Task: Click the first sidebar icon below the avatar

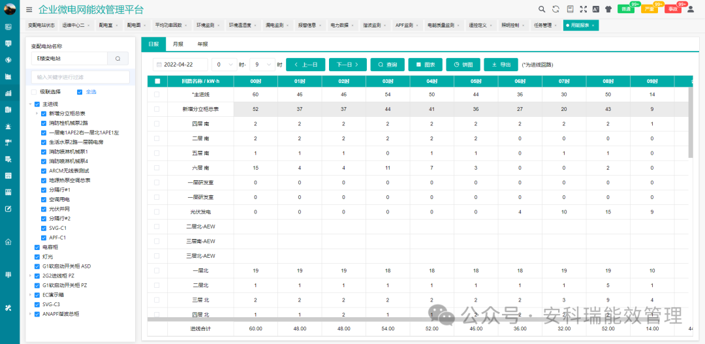Action: tap(8, 27)
